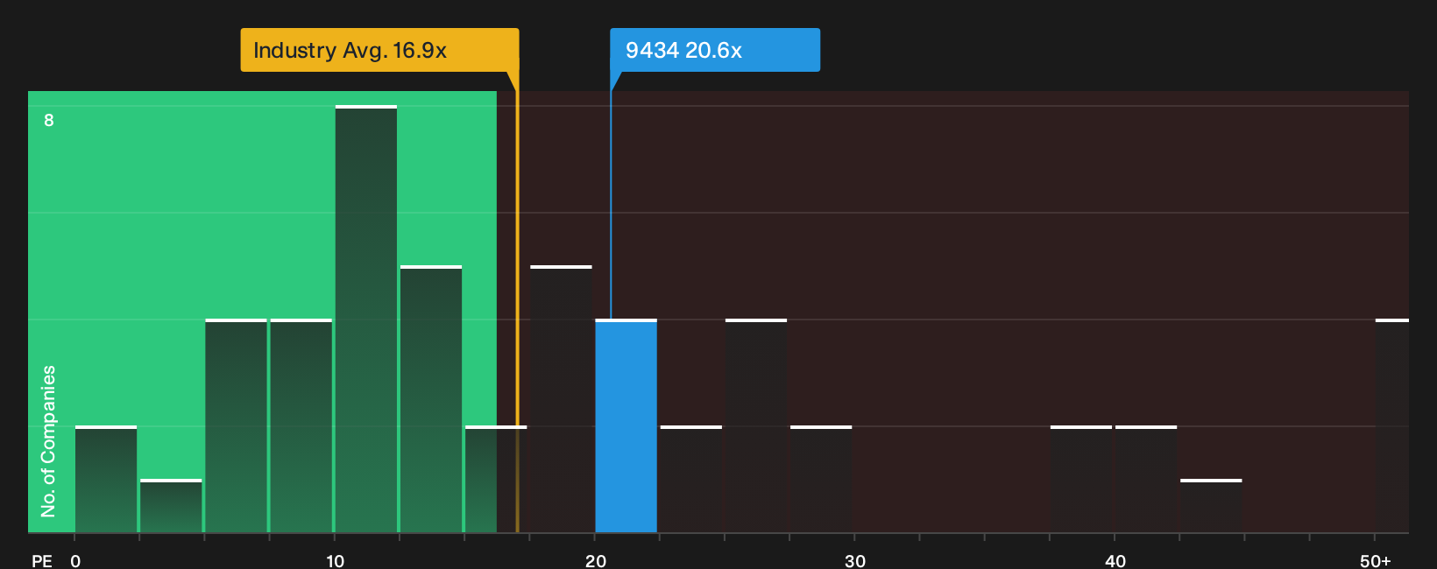Click the shortest dark bar between 40 and 50
Screen dimensions: 1437x569
(1211, 506)
